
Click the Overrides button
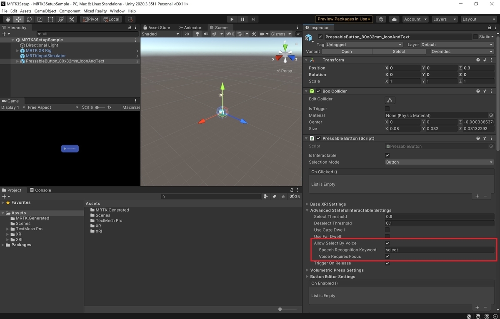click(x=462, y=52)
